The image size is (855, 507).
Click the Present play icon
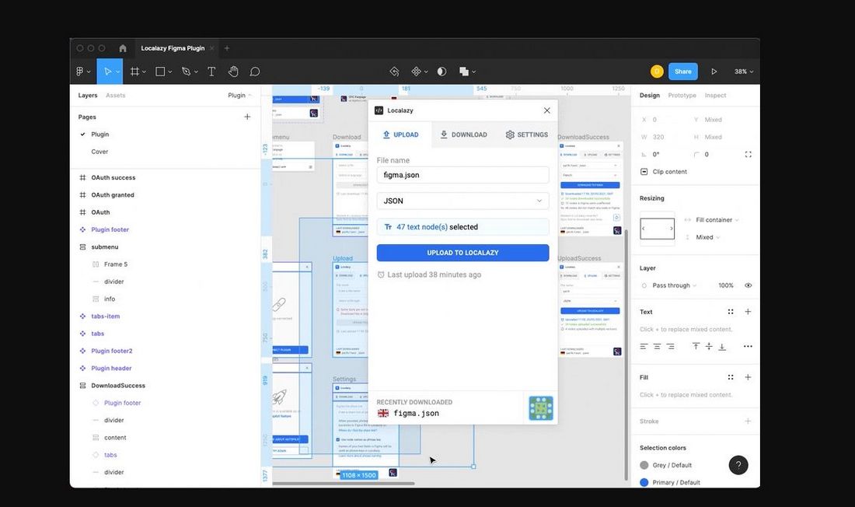[714, 72]
